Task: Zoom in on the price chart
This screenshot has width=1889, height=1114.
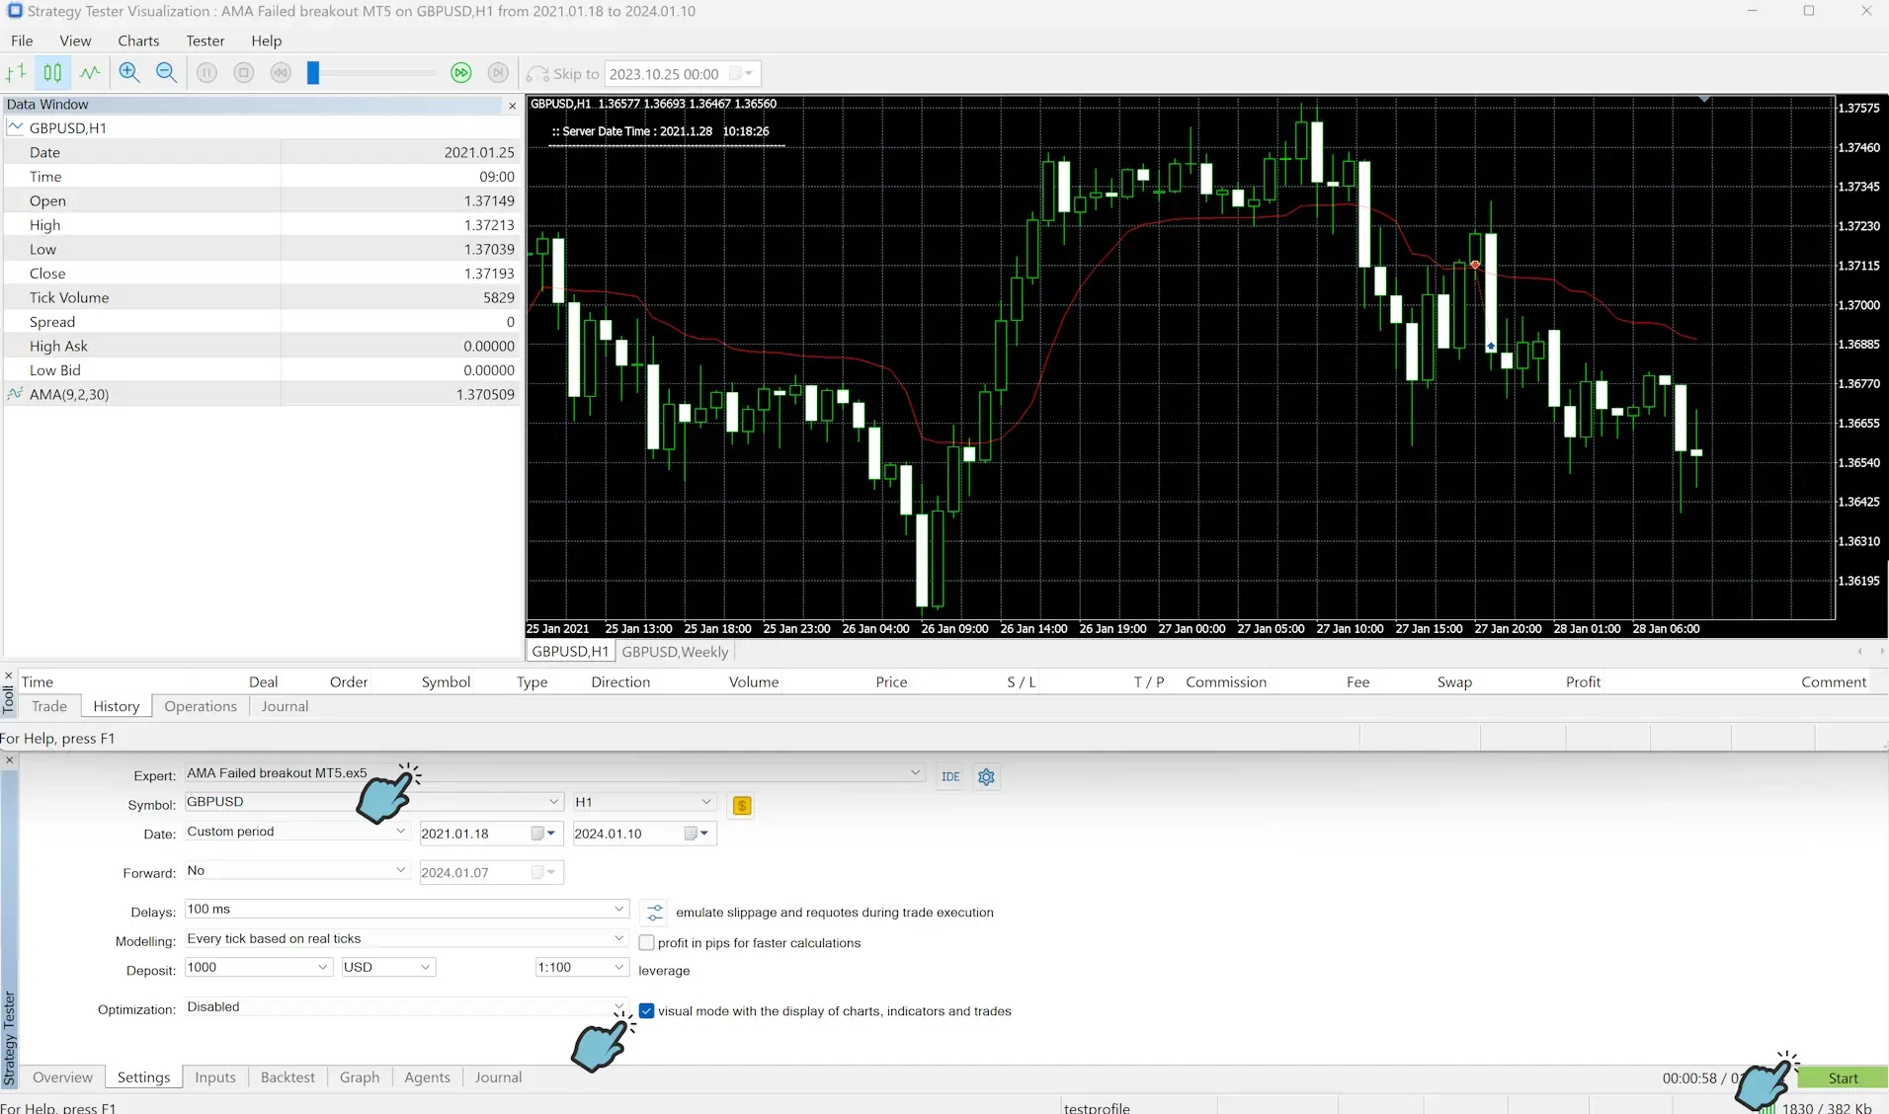Action: (x=128, y=72)
